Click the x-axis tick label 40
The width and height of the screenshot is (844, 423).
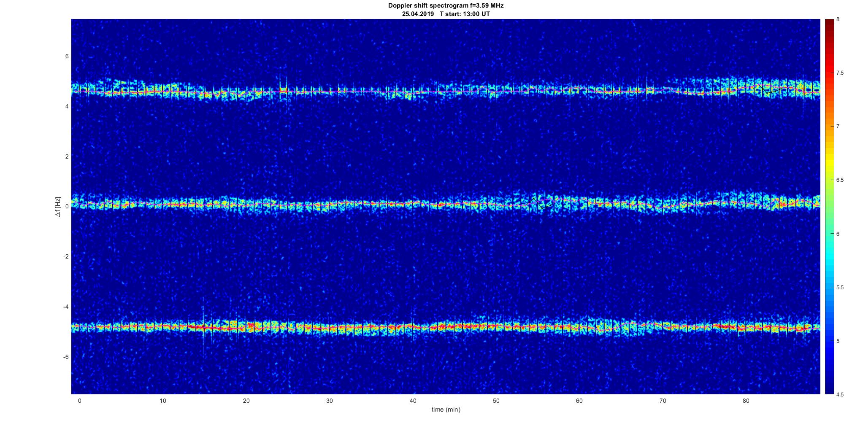click(413, 401)
